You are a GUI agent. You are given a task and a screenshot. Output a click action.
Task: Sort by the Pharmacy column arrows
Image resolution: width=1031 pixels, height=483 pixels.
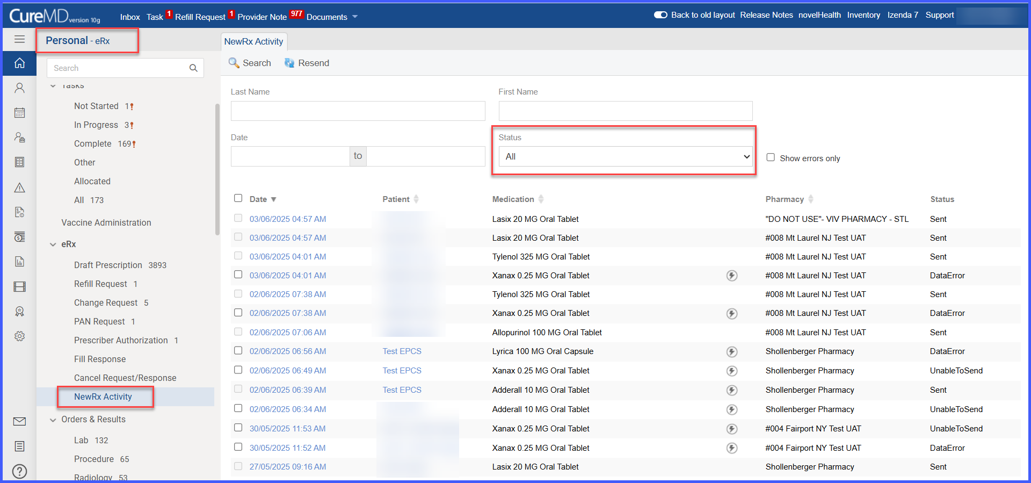(811, 199)
